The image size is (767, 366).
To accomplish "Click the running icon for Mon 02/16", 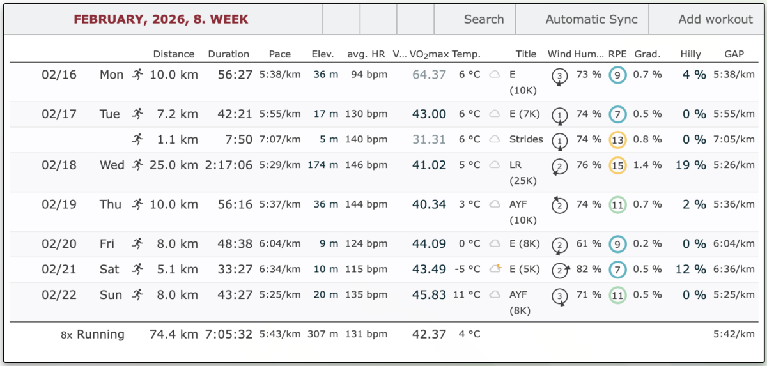I will (137, 75).
